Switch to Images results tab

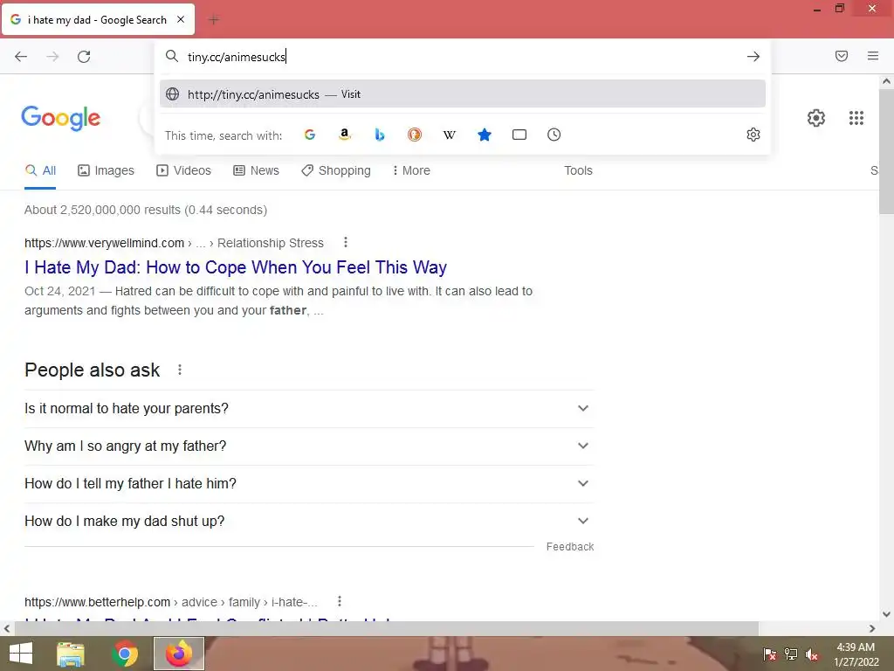pos(106,170)
